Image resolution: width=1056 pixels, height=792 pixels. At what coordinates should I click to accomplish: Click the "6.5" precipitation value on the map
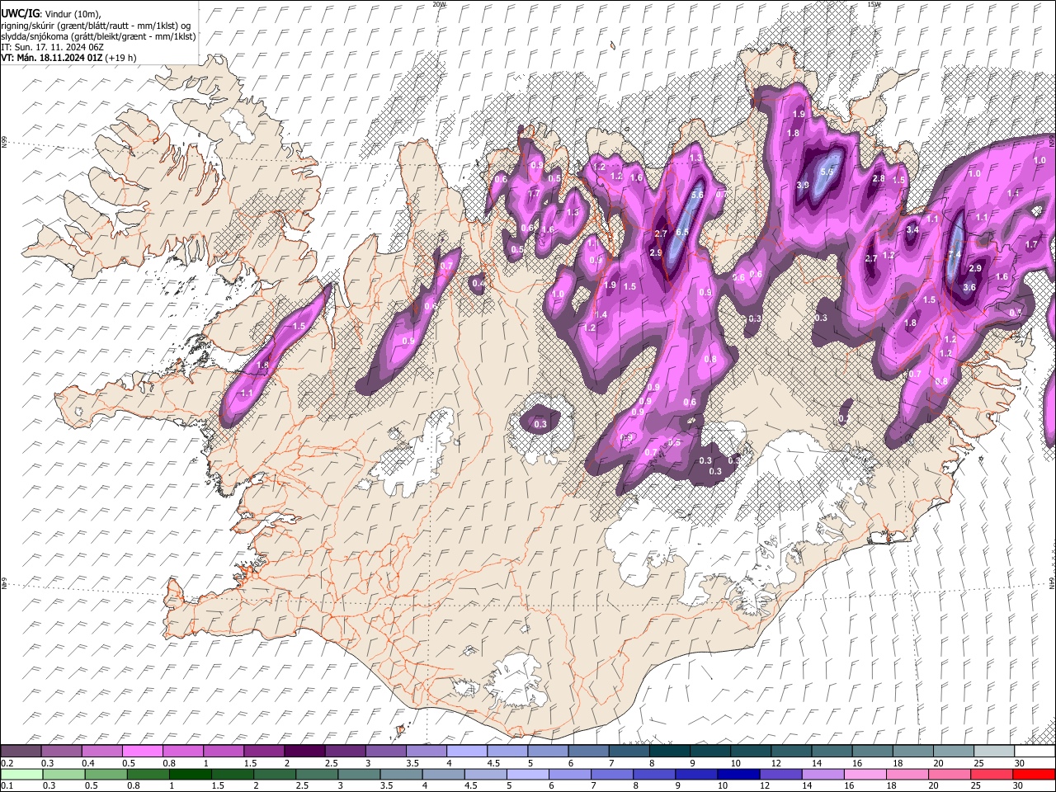tap(682, 233)
